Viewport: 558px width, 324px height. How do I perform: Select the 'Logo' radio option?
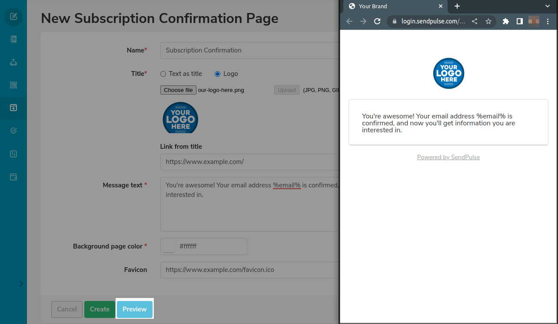218,74
